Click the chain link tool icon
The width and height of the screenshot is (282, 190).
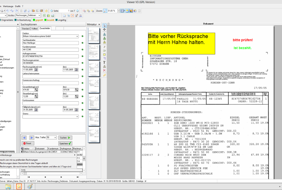104,75
